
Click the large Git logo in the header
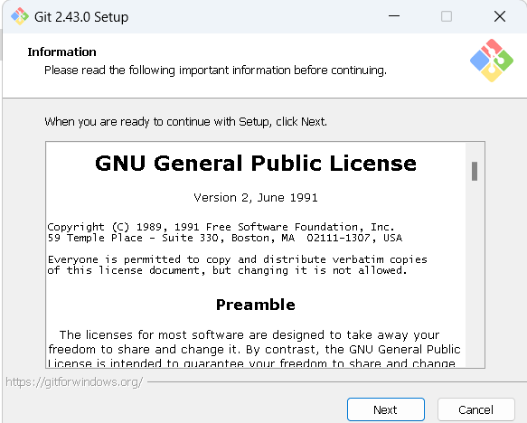492,61
